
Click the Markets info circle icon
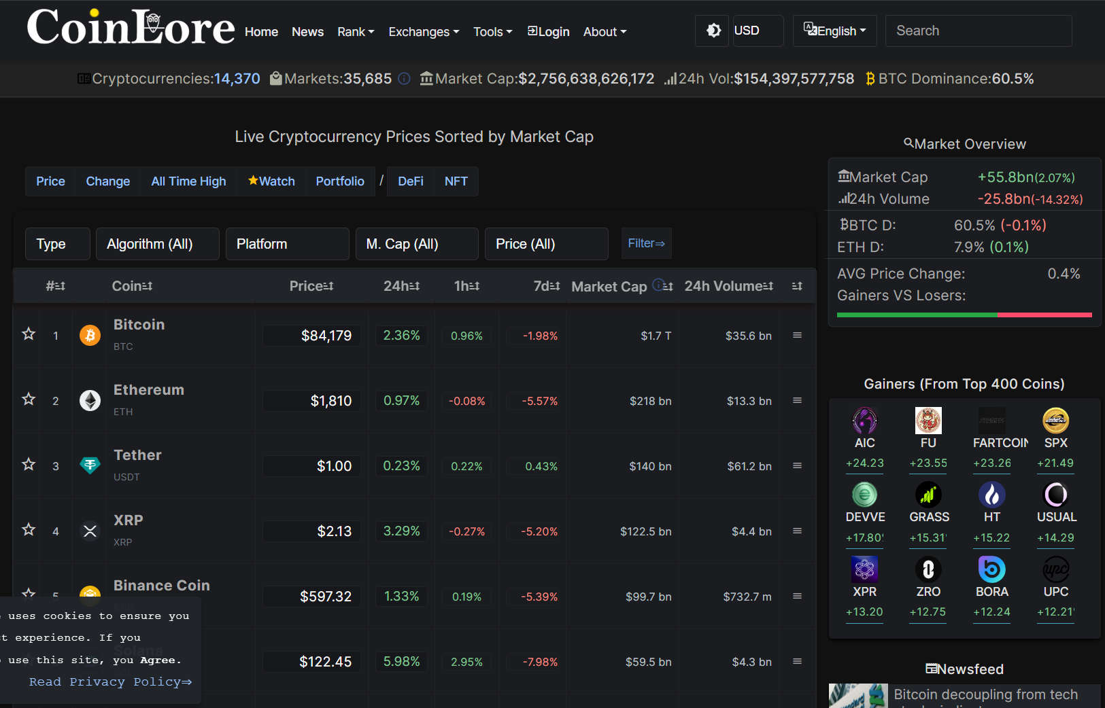tap(404, 79)
